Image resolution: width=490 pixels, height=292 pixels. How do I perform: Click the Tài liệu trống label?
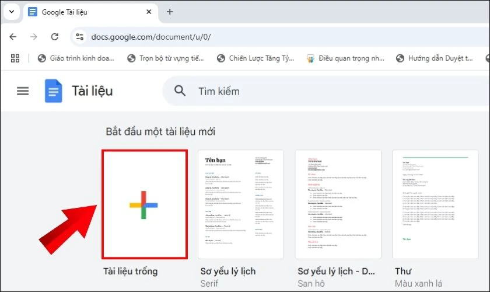(131, 271)
